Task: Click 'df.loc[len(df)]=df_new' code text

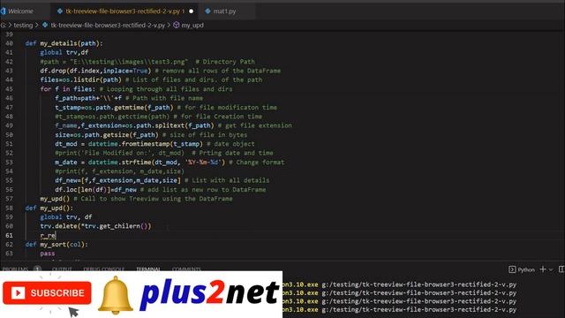Action: (96, 190)
